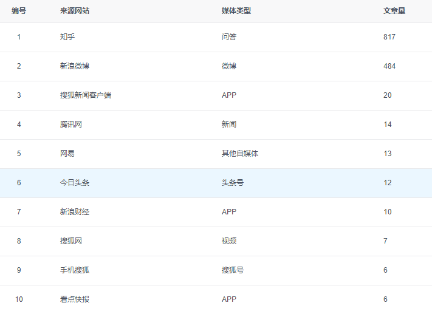This screenshot has width=432, height=314.
Task: Click the 手机搜狐 source name
Action: click(75, 270)
